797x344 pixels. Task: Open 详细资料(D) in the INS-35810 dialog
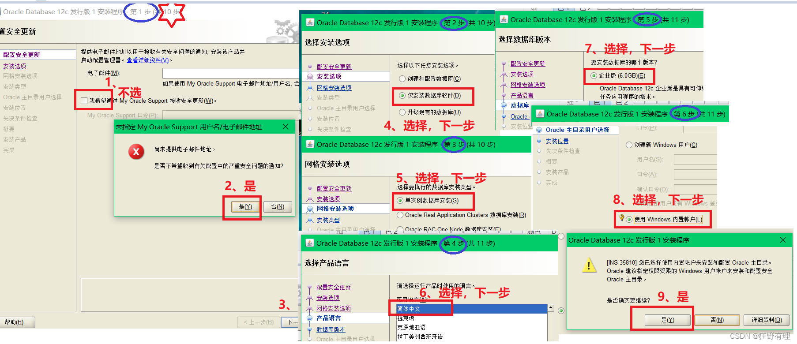[767, 320]
